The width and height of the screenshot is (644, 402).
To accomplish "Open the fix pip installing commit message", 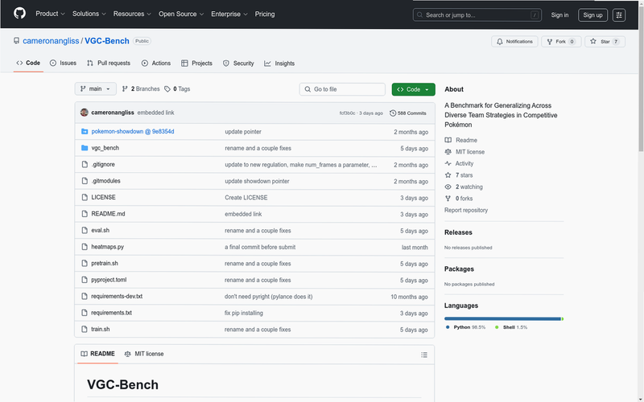I will (x=244, y=313).
